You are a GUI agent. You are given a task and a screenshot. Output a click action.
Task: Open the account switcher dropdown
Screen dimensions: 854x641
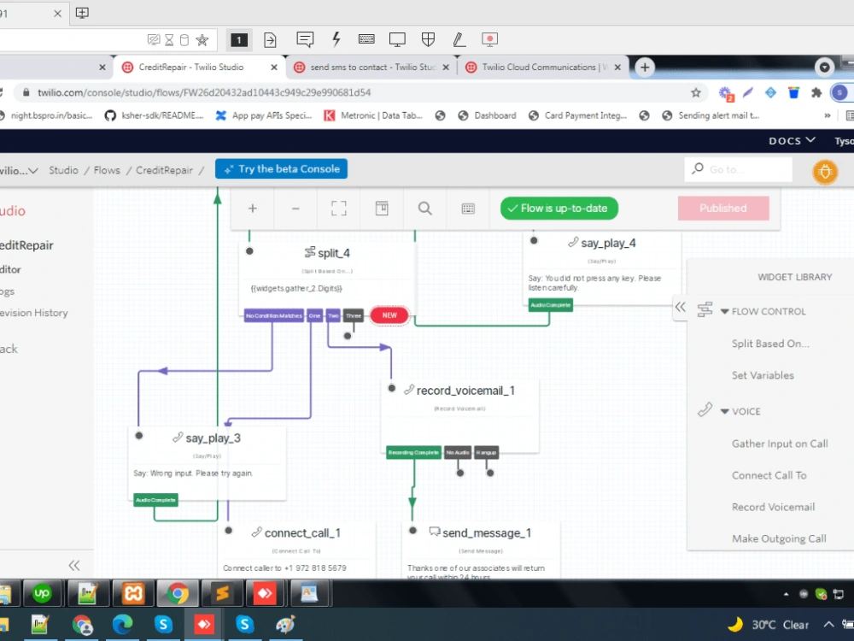pyautogui.click(x=19, y=171)
